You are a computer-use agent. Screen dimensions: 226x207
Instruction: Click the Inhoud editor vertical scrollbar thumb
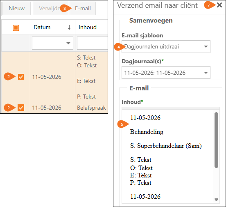click(x=216, y=140)
